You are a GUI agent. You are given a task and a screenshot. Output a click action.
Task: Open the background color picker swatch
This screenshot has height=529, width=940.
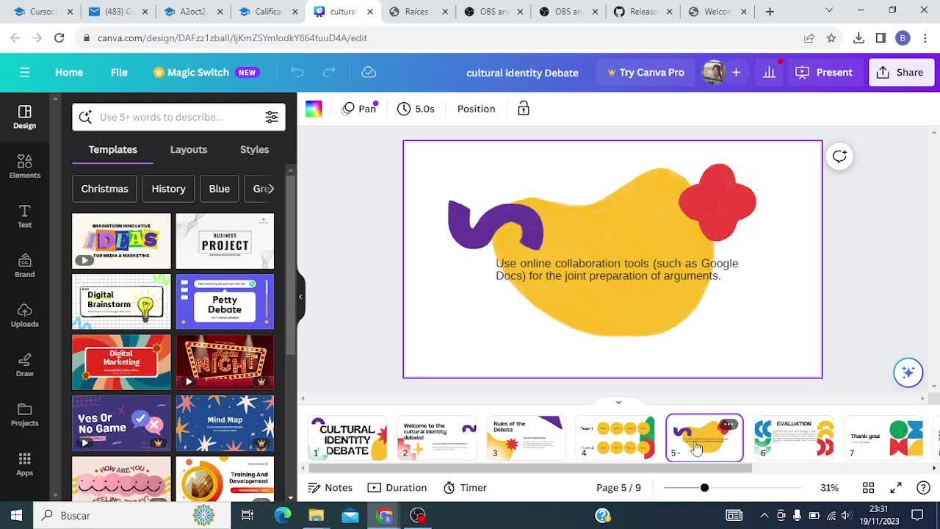click(x=314, y=109)
